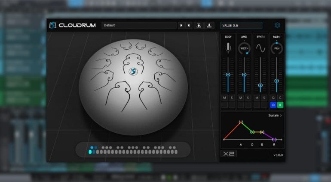Click the Release node on the envelope

pyautogui.click(x=274, y=139)
